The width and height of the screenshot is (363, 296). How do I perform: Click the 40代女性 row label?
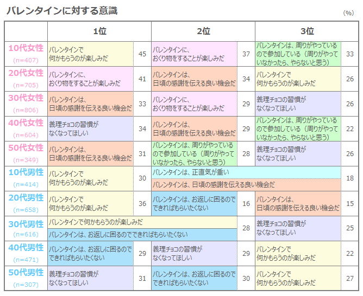[x=26, y=123]
